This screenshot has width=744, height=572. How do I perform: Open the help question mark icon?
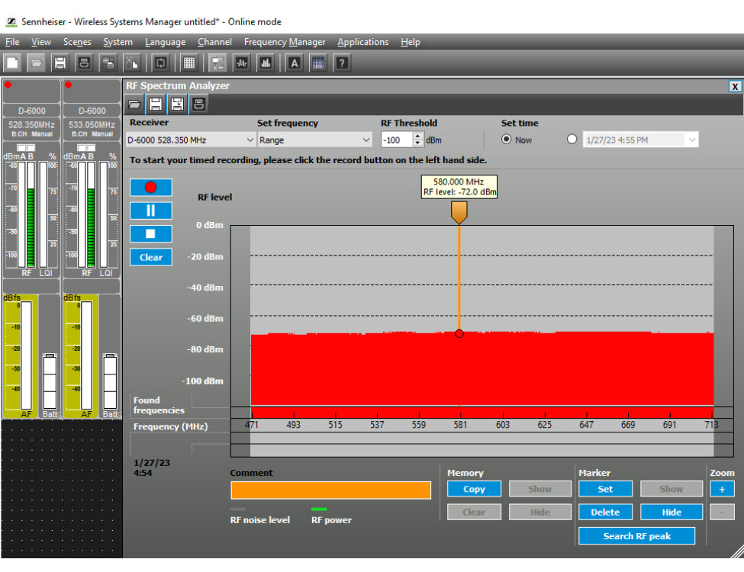point(343,63)
